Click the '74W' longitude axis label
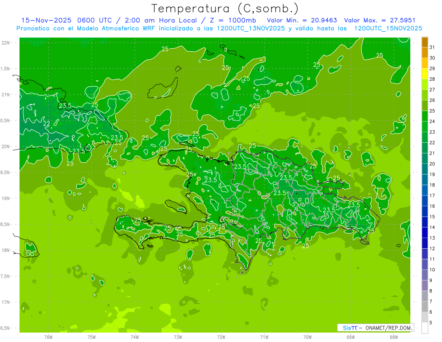 click(x=135, y=337)
